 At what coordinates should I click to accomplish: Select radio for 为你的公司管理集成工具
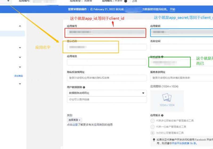click(152, 133)
